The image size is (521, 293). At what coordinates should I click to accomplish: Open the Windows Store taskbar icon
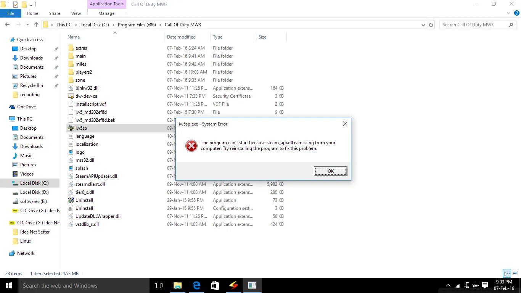[x=215, y=285]
